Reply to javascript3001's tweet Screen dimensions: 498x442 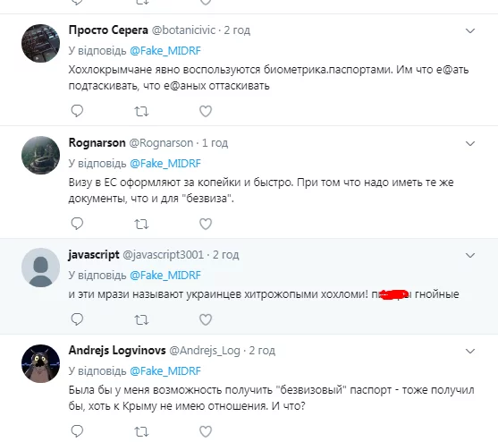pos(77,319)
